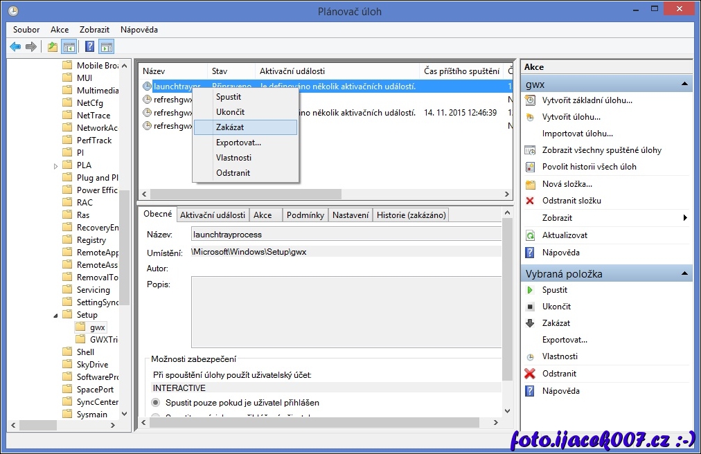This screenshot has height=454, width=701.
Task: Click the Vytvořit základní úlohu icon
Action: (x=530, y=100)
